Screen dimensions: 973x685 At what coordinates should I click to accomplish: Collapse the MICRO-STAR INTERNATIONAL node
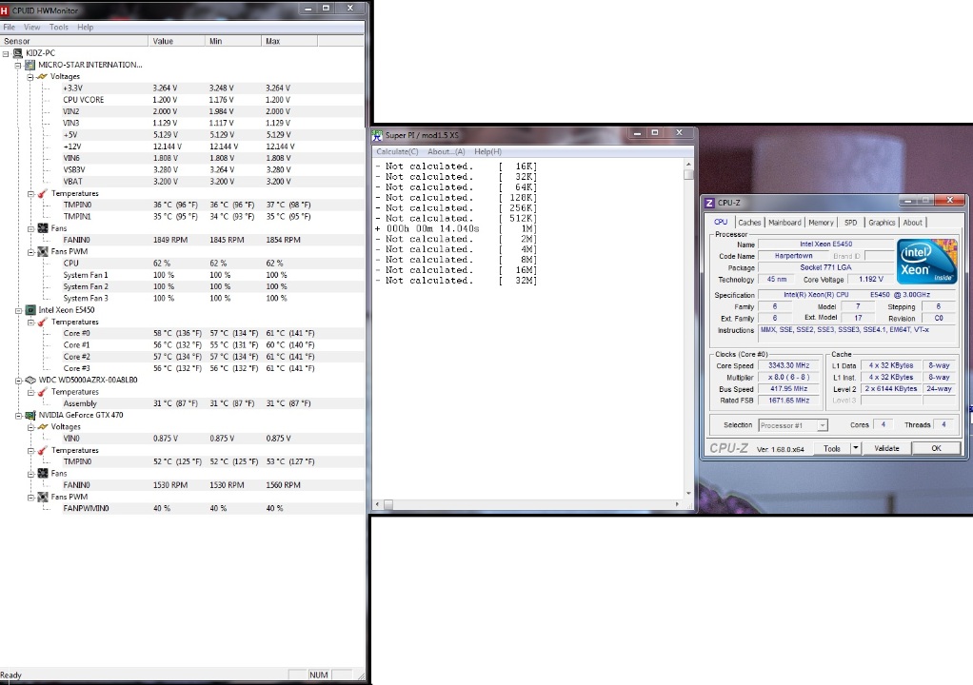[18, 65]
